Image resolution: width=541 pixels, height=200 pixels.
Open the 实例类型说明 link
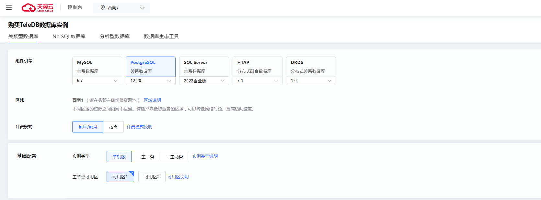205,156
